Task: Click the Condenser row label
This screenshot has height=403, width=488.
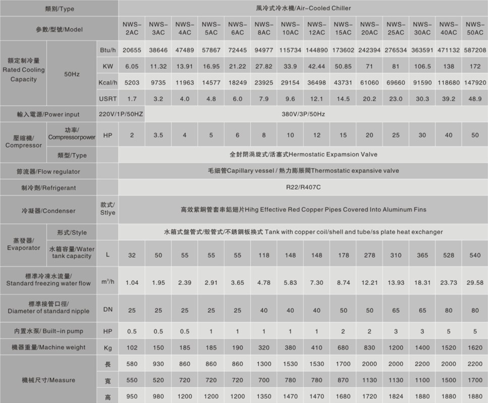Action: (x=48, y=211)
